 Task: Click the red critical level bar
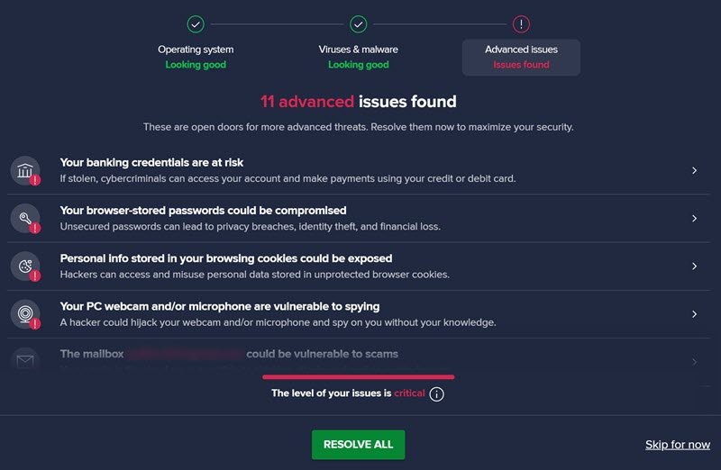click(358, 377)
